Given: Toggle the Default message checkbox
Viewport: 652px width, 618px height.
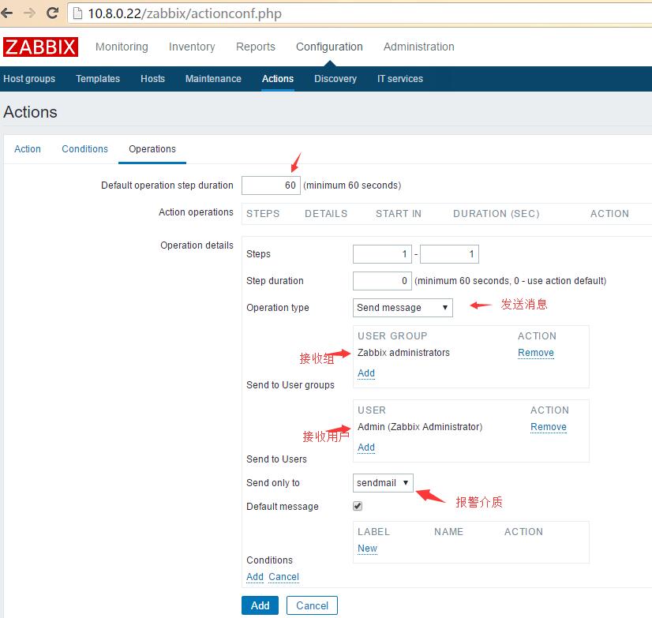Looking at the screenshot, I should [358, 506].
